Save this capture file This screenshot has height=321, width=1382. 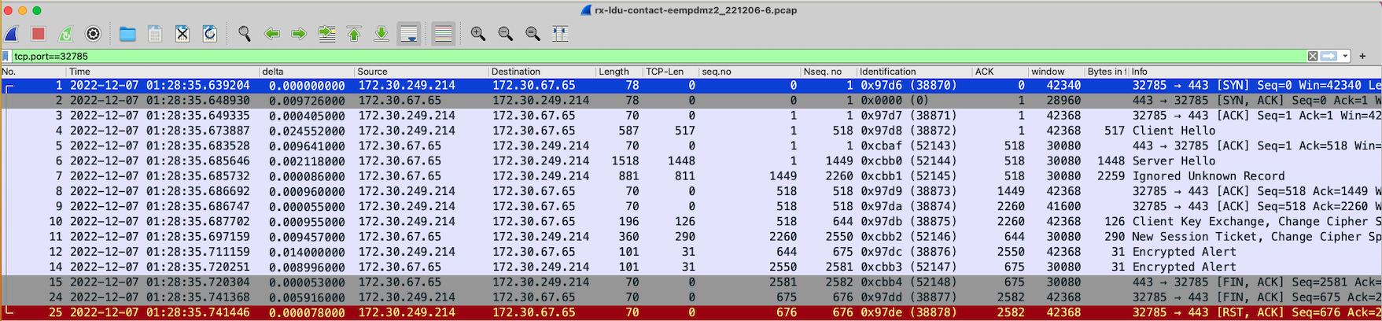155,34
